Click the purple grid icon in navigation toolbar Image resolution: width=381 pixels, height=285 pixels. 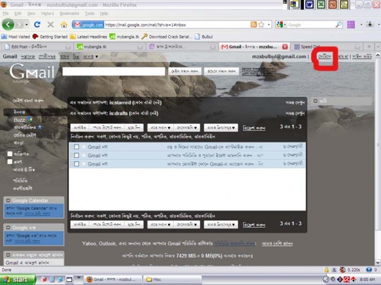click(x=351, y=24)
